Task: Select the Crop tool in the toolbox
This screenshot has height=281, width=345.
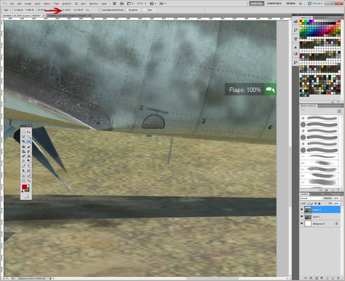Action: click(x=23, y=142)
